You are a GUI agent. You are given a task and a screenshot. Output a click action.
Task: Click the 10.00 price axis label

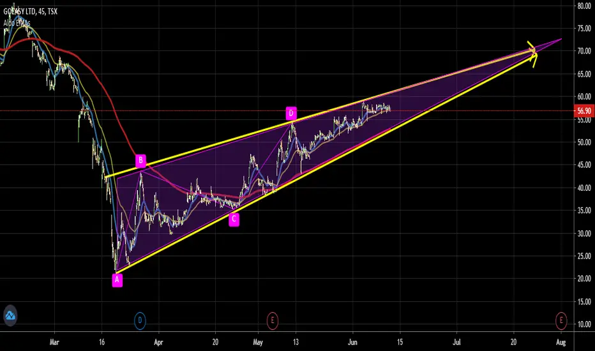[x=584, y=324]
